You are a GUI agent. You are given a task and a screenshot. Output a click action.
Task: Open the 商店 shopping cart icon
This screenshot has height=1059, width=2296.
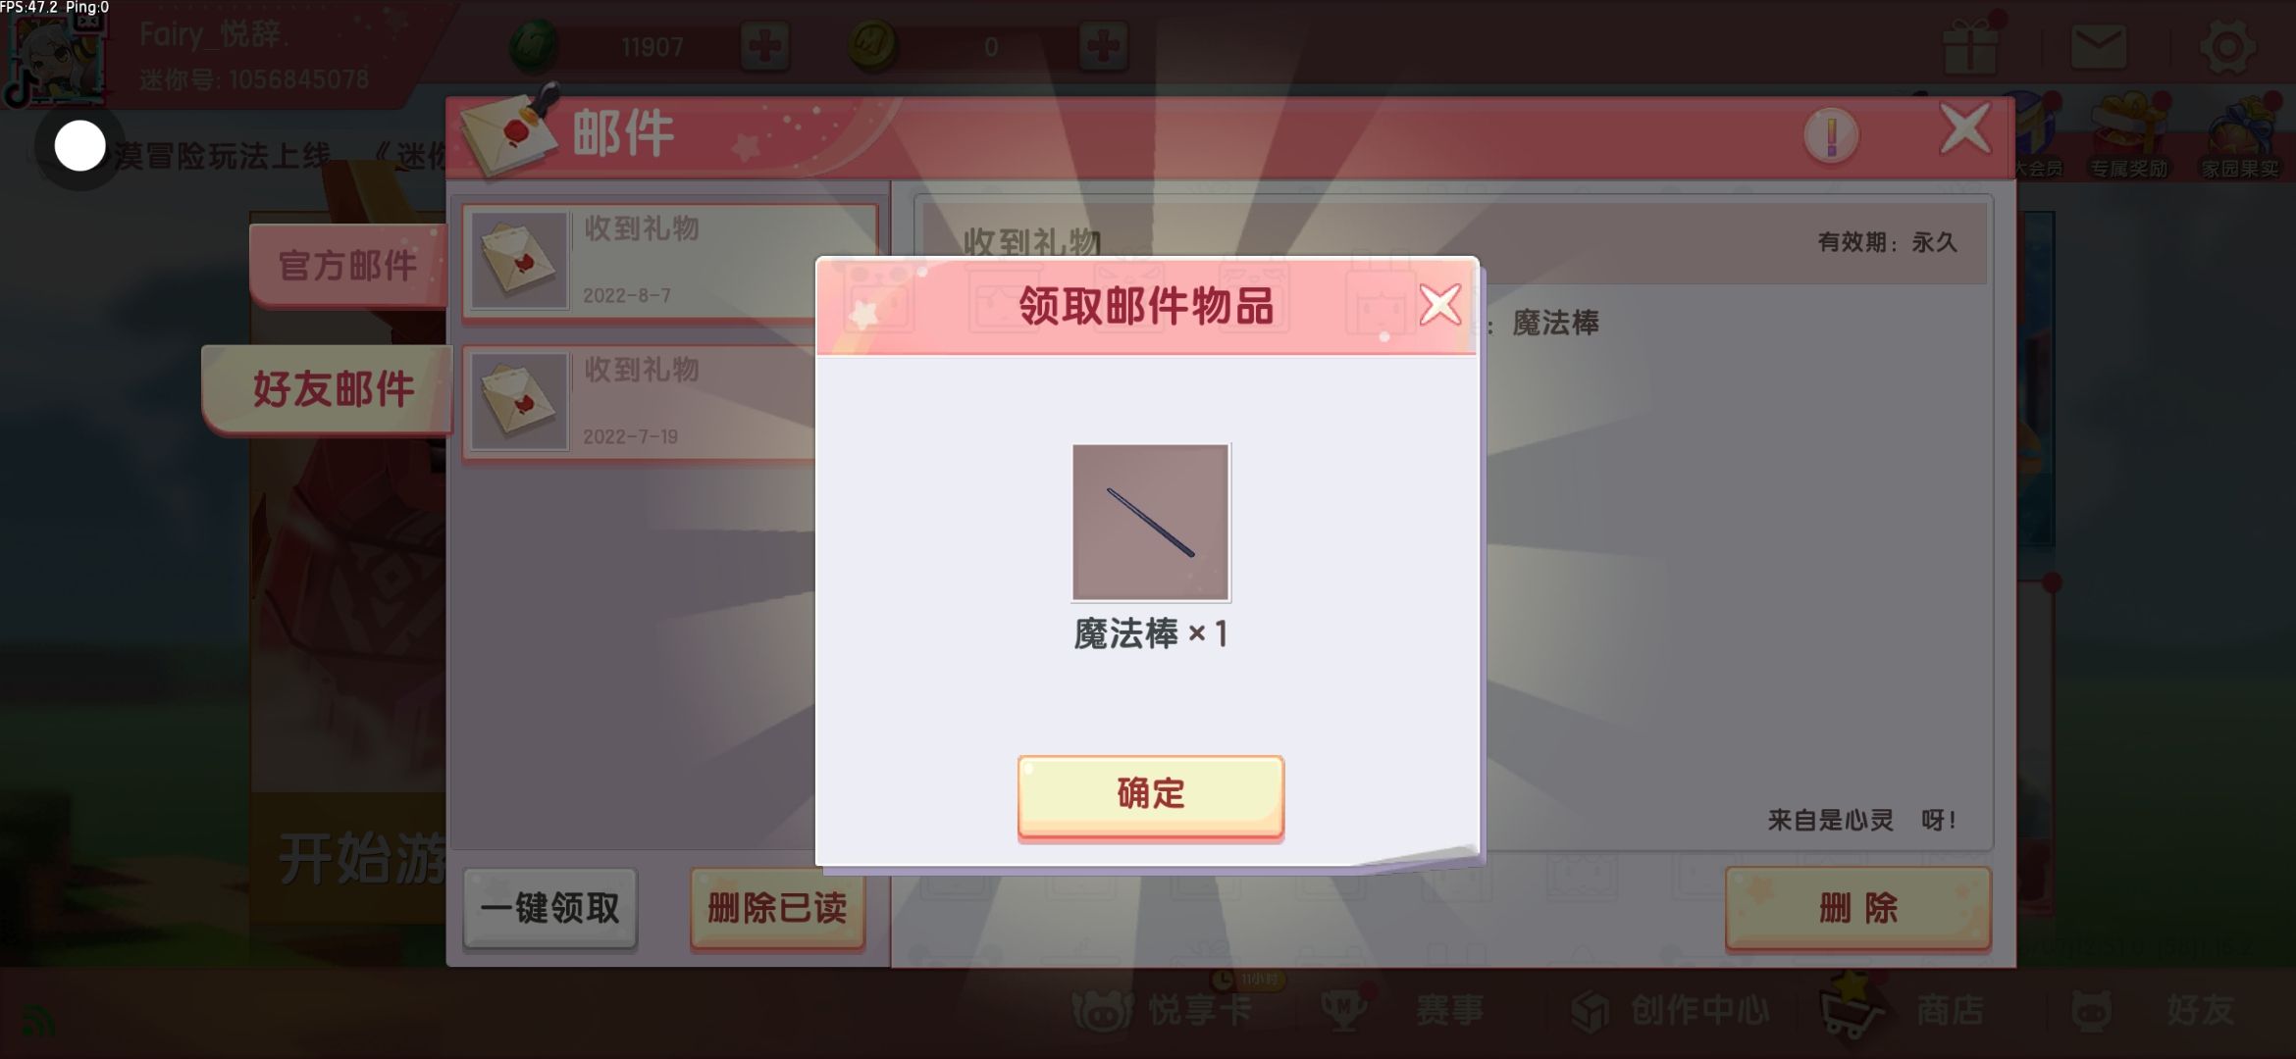coord(1852,1007)
